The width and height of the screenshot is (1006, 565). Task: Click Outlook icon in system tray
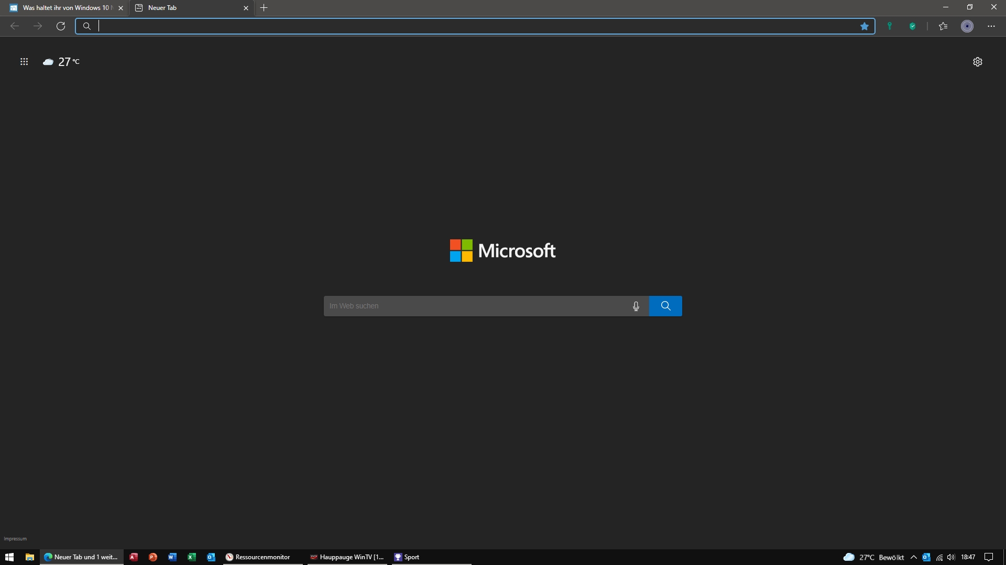pyautogui.click(x=926, y=557)
